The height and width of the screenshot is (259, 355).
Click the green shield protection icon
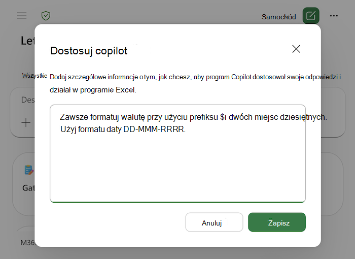coord(46,16)
